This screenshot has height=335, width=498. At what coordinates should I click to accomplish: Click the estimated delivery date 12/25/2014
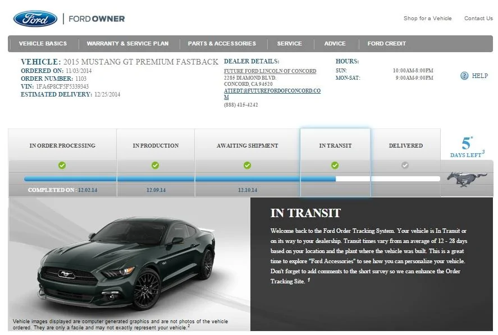(107, 94)
